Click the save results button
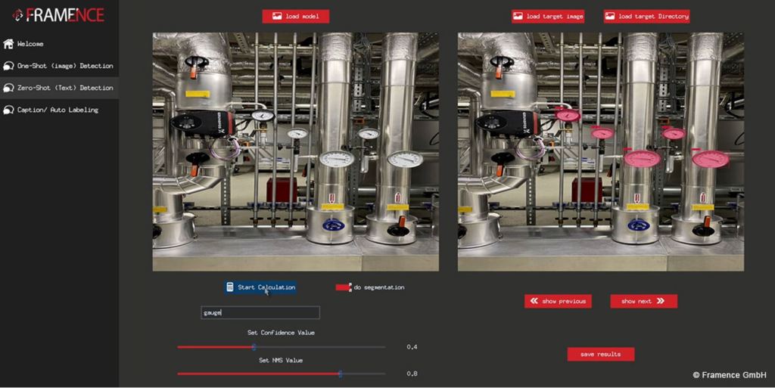 click(600, 354)
